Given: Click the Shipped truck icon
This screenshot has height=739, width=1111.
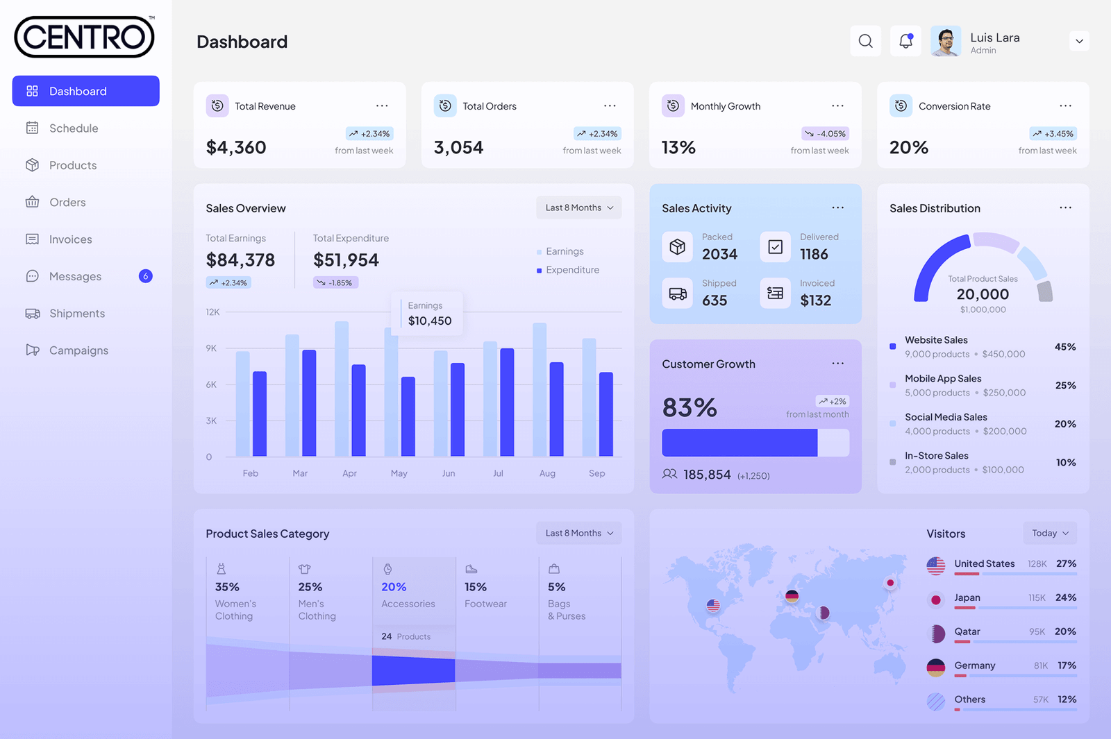Looking at the screenshot, I should pyautogui.click(x=677, y=294).
